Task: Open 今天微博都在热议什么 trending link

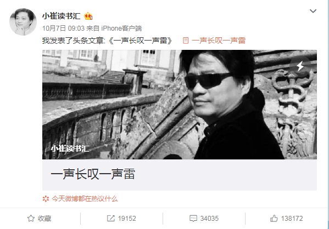Action: 85,198
